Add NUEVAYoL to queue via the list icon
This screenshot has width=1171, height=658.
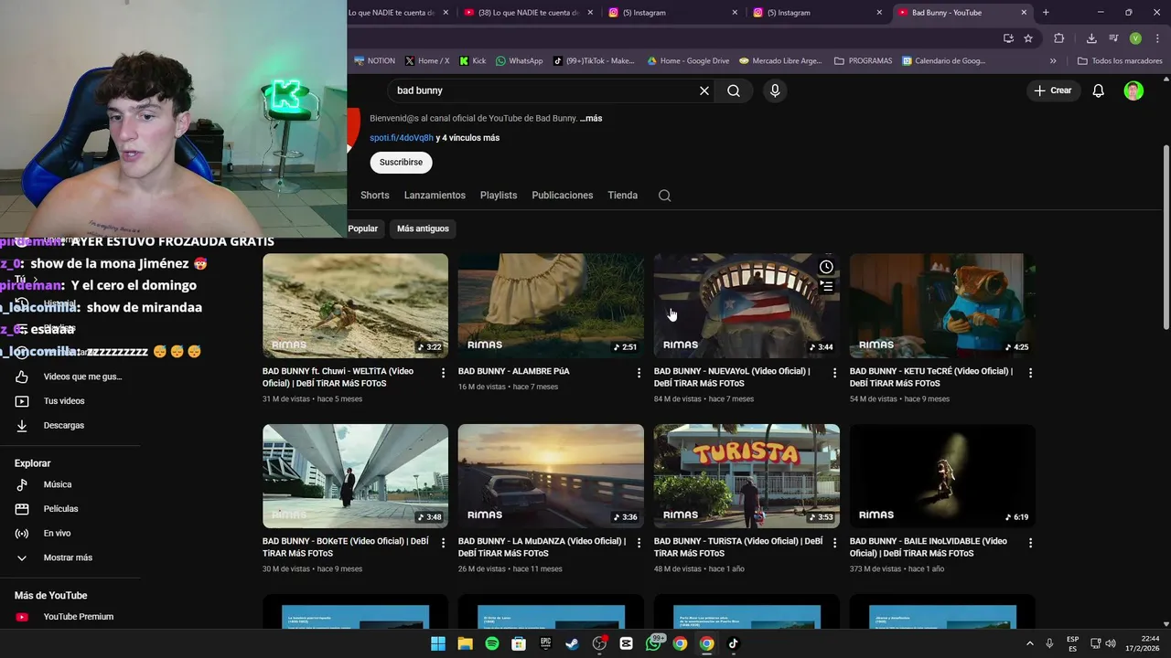(x=826, y=286)
